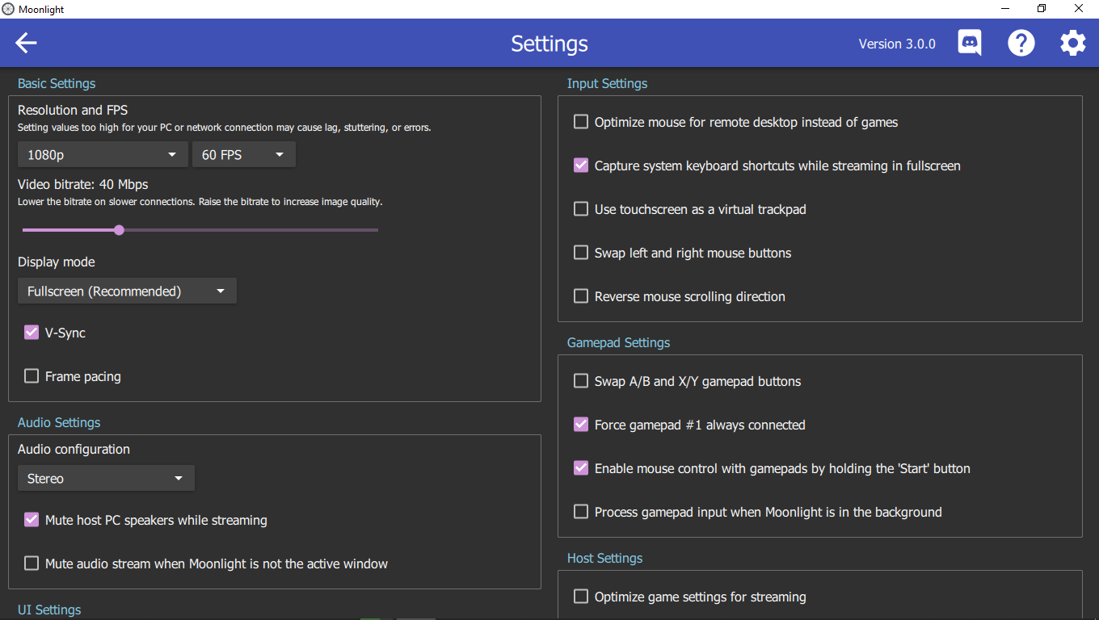Image resolution: width=1099 pixels, height=620 pixels.
Task: Enable Swap left and right mouse buttons
Action: tap(581, 253)
